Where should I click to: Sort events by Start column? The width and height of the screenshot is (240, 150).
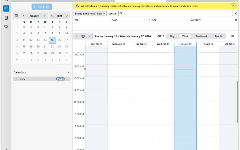[x=131, y=20]
